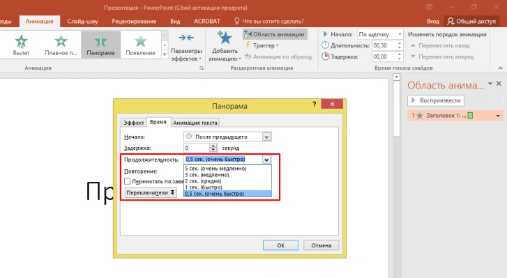Confirm dialog with OK button

pos(280,245)
